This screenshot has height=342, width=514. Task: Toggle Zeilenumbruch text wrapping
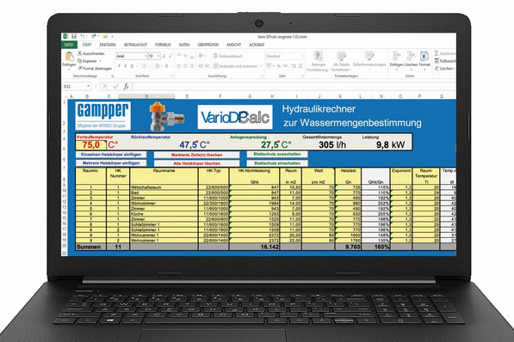228,57
